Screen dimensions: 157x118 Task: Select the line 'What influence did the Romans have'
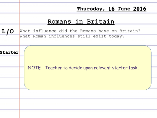point(80,31)
